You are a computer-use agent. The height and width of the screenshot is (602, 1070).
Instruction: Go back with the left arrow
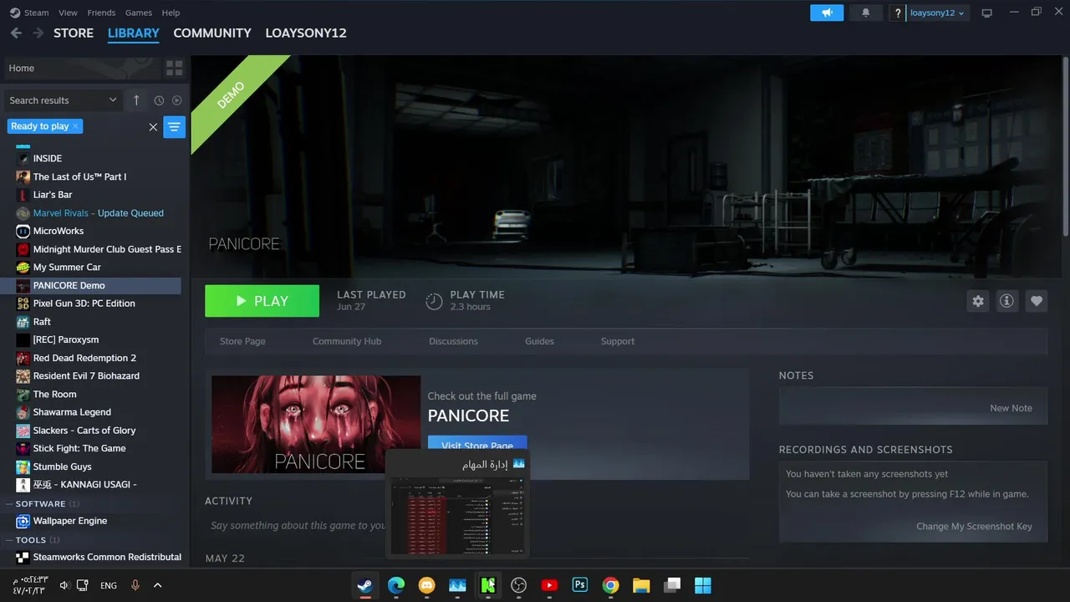pos(16,33)
